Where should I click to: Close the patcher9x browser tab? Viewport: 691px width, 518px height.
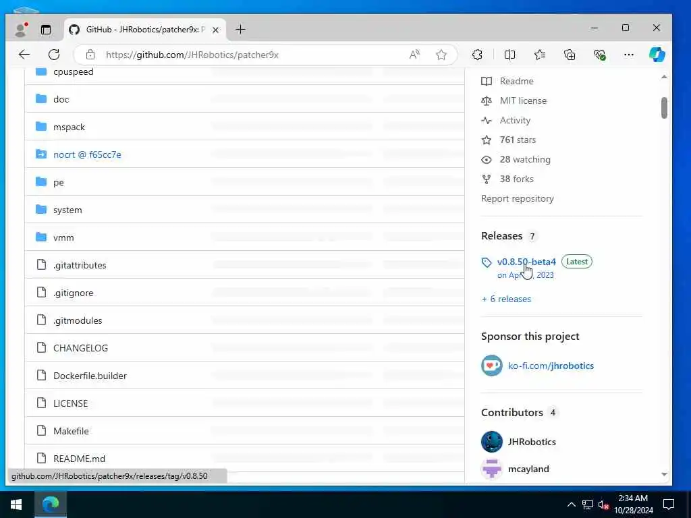tap(215, 30)
